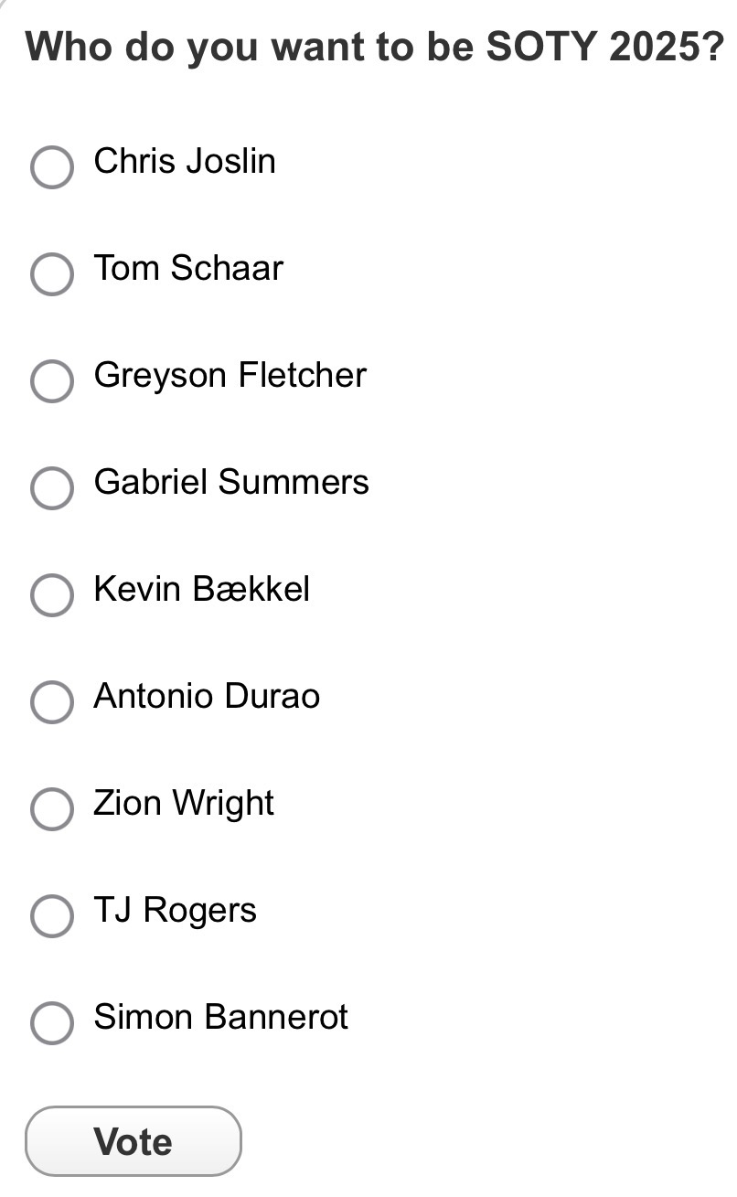737x1197 pixels.
Task: Pick the TJ Rogers radio button
Action: [52, 915]
